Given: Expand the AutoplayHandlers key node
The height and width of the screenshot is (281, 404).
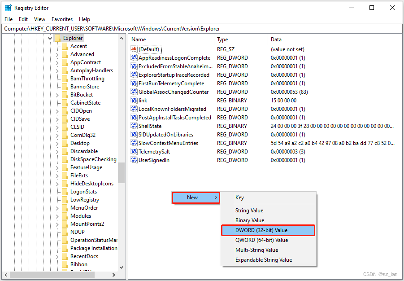Looking at the screenshot, I should [x=57, y=70].
